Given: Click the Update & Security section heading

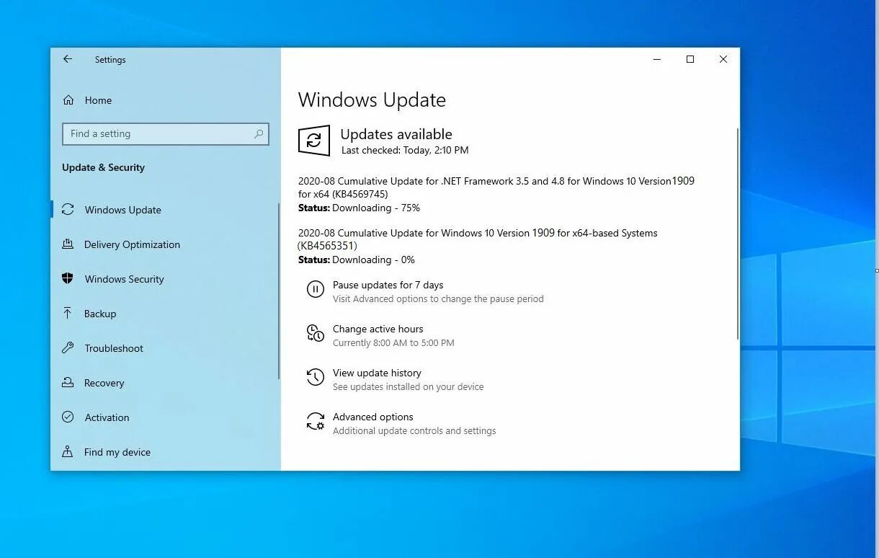Looking at the screenshot, I should (x=103, y=167).
